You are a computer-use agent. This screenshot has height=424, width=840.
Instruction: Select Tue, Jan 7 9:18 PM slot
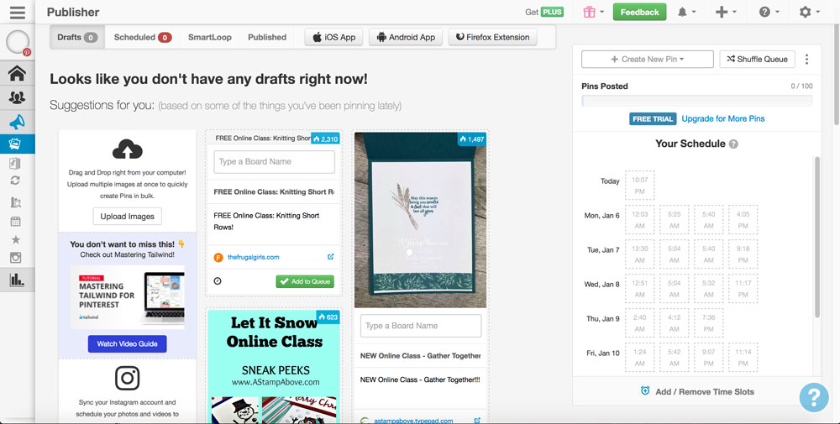tap(743, 254)
